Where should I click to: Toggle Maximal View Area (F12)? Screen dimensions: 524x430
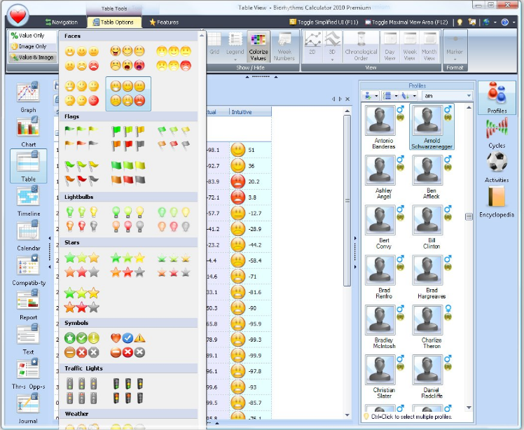pos(406,22)
